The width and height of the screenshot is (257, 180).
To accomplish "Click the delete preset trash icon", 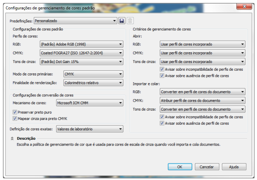I will [130, 21].
